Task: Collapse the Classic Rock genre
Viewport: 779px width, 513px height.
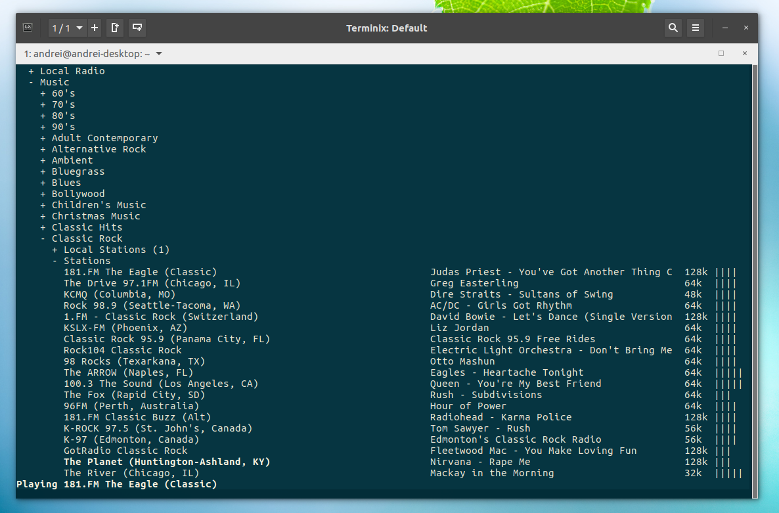Action: point(81,238)
